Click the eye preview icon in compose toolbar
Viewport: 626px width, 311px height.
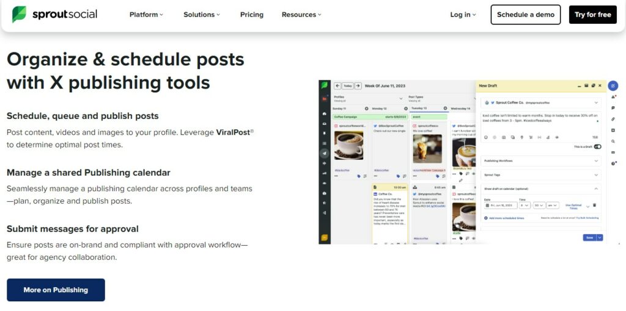pos(557,137)
